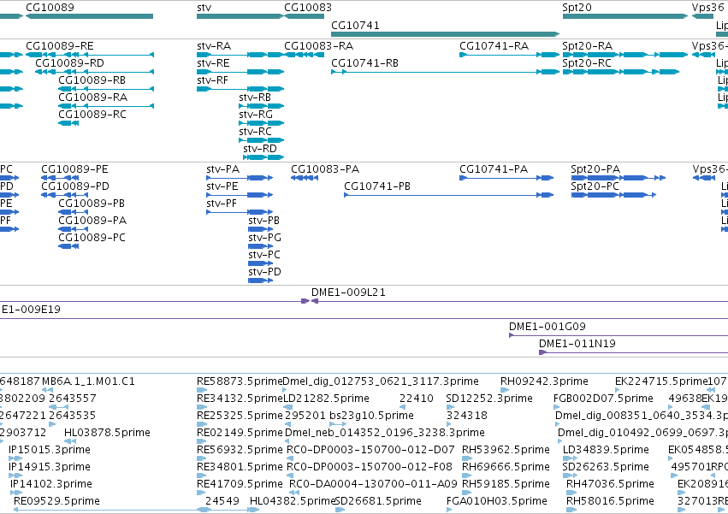Screen dimensions: 728x514
Task: Click the long CG10741 gene bar
Action: 445,34
